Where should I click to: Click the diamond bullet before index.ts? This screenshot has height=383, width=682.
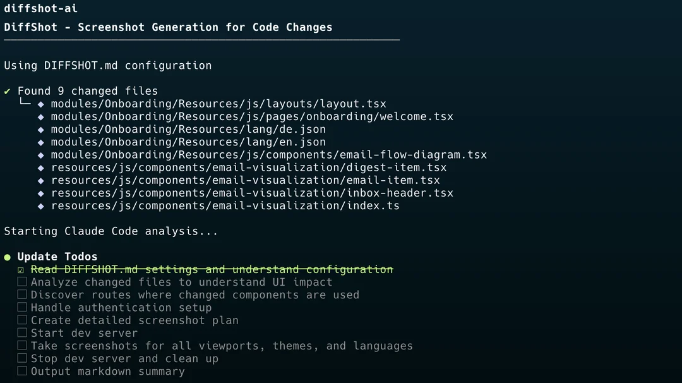coord(41,206)
